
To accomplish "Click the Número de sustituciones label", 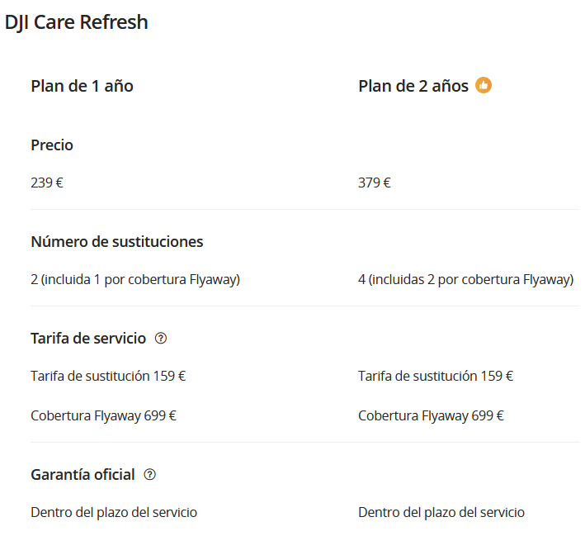I will (x=117, y=242).
